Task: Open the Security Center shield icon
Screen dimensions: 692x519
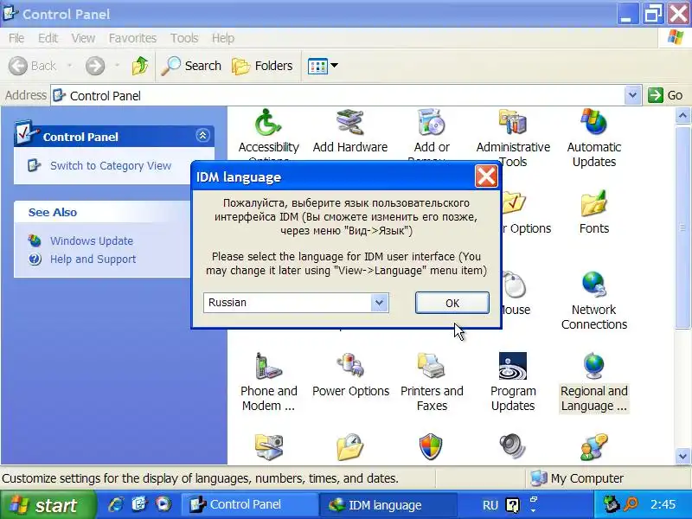Action: [x=431, y=447]
